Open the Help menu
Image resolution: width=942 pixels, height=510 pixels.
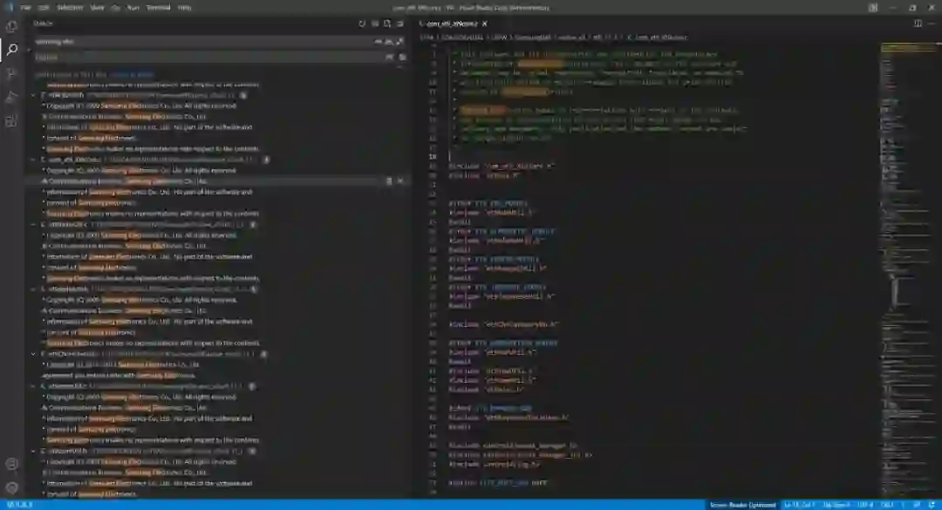(184, 8)
